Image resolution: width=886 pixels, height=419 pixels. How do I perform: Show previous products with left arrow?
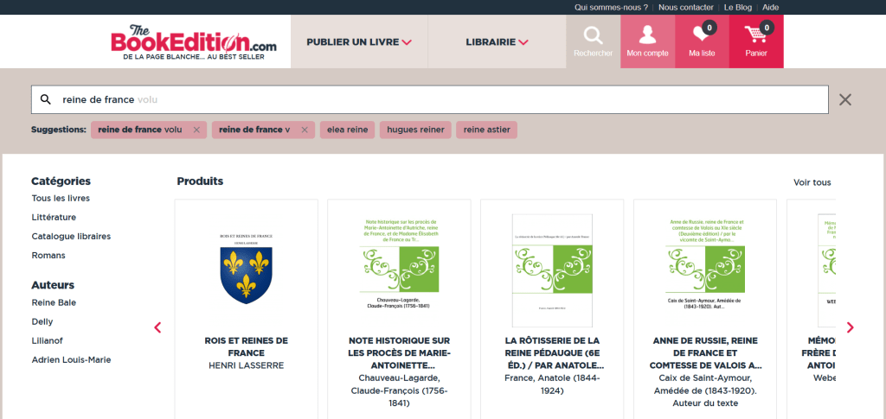[157, 327]
